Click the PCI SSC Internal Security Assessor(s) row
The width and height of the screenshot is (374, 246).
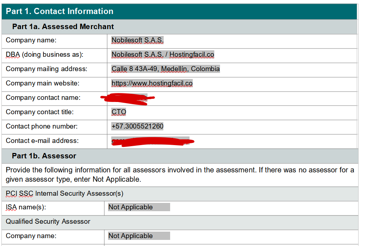click(x=65, y=194)
